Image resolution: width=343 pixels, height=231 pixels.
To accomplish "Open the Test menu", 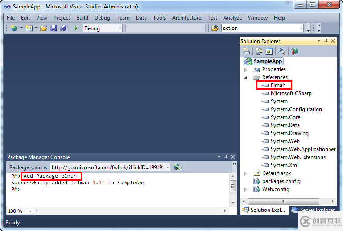I will point(212,18).
